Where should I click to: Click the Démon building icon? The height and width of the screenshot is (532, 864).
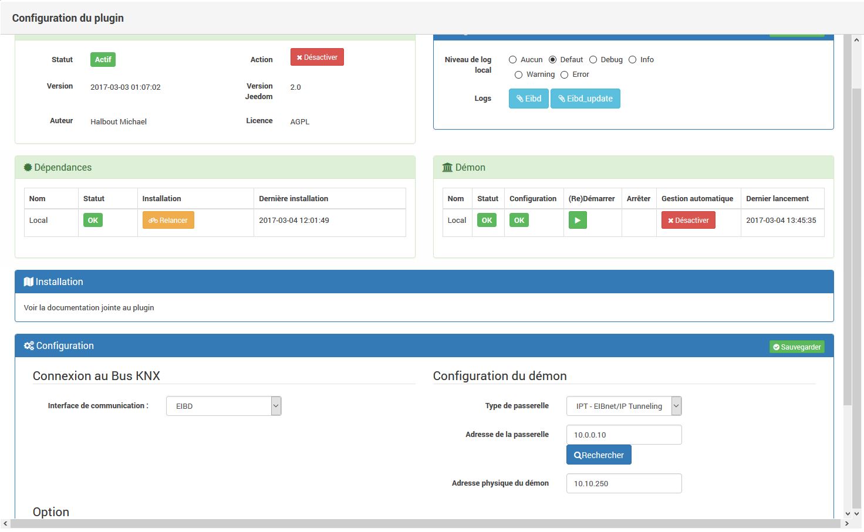[x=447, y=168]
